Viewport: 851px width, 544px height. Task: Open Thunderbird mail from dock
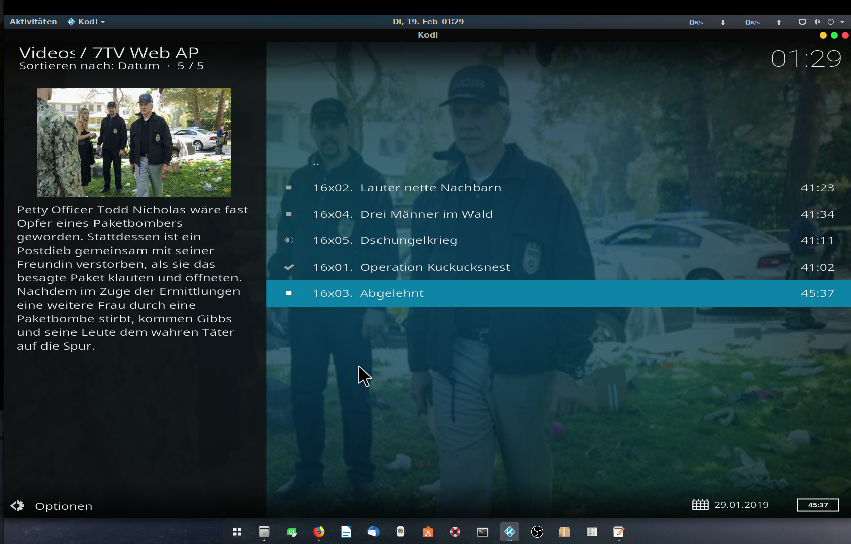point(373,532)
